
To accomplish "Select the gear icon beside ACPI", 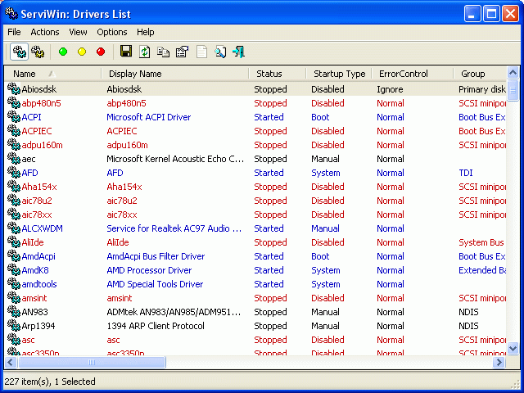I will (x=14, y=117).
